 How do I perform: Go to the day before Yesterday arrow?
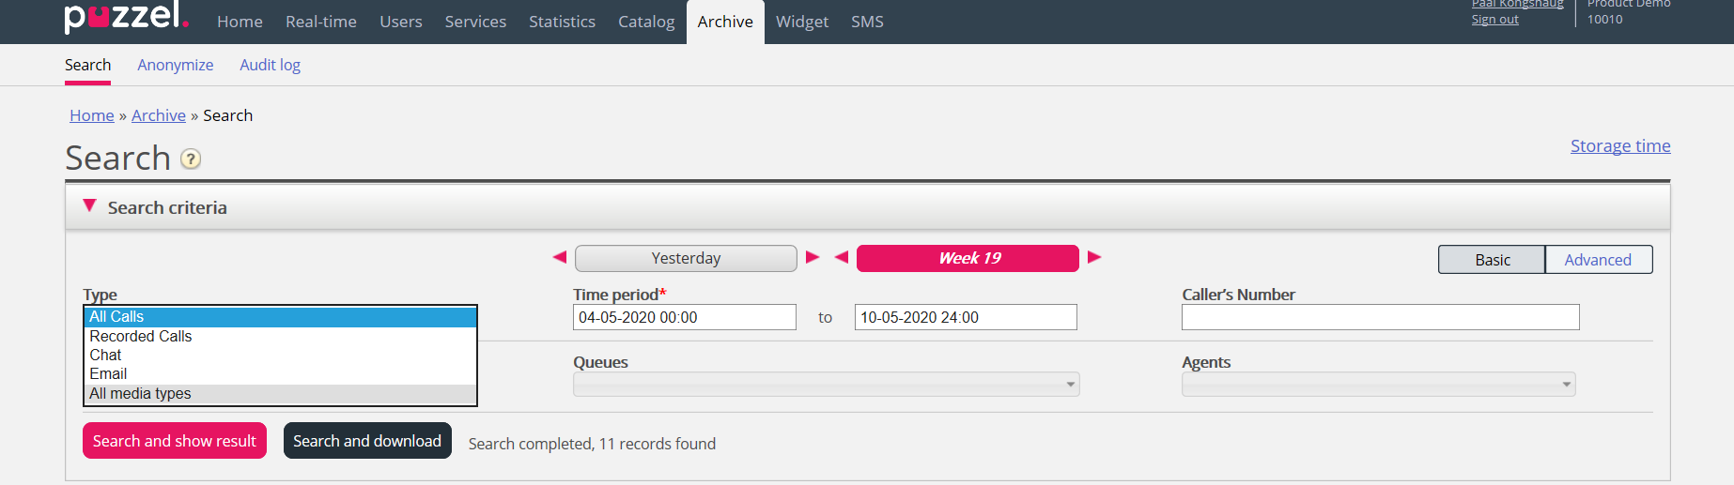tap(560, 257)
